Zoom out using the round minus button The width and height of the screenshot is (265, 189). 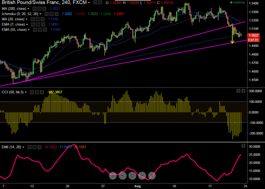pos(123,175)
